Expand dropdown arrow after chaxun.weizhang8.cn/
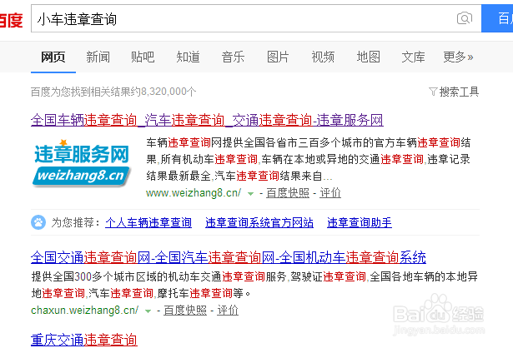Image resolution: width=513 pixels, height=348 pixels. click(148, 311)
